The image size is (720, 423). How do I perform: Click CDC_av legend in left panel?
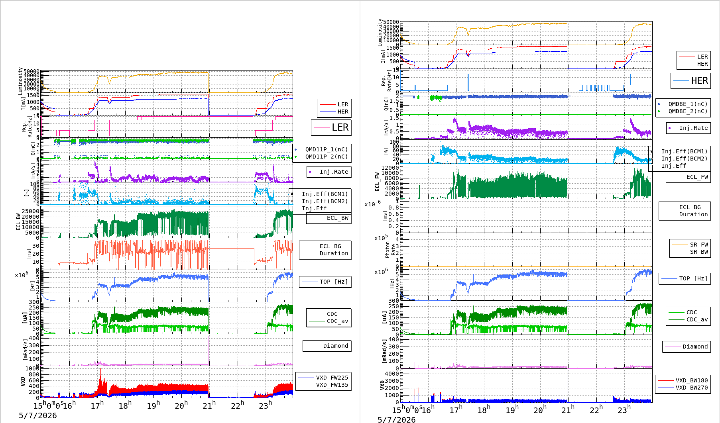[337, 321]
